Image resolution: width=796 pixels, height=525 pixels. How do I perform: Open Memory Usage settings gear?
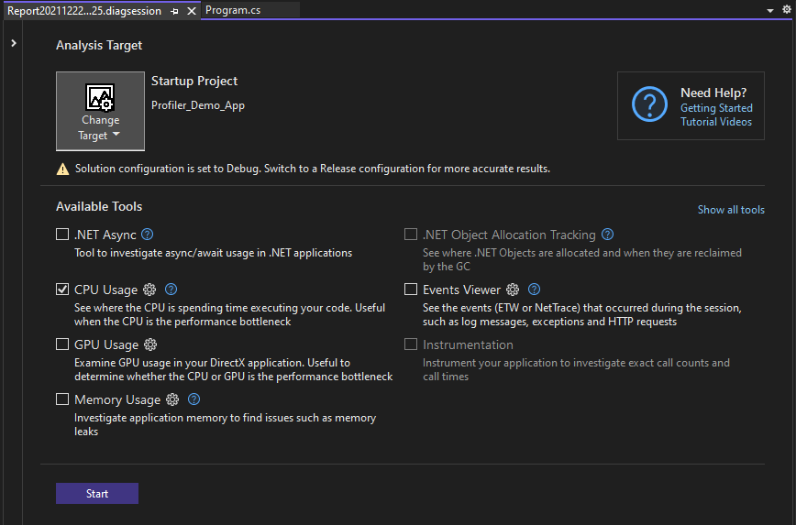[x=172, y=399]
